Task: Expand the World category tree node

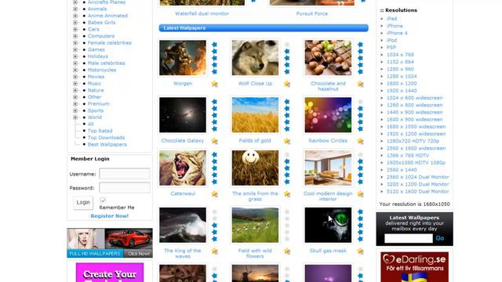Action: [75, 117]
